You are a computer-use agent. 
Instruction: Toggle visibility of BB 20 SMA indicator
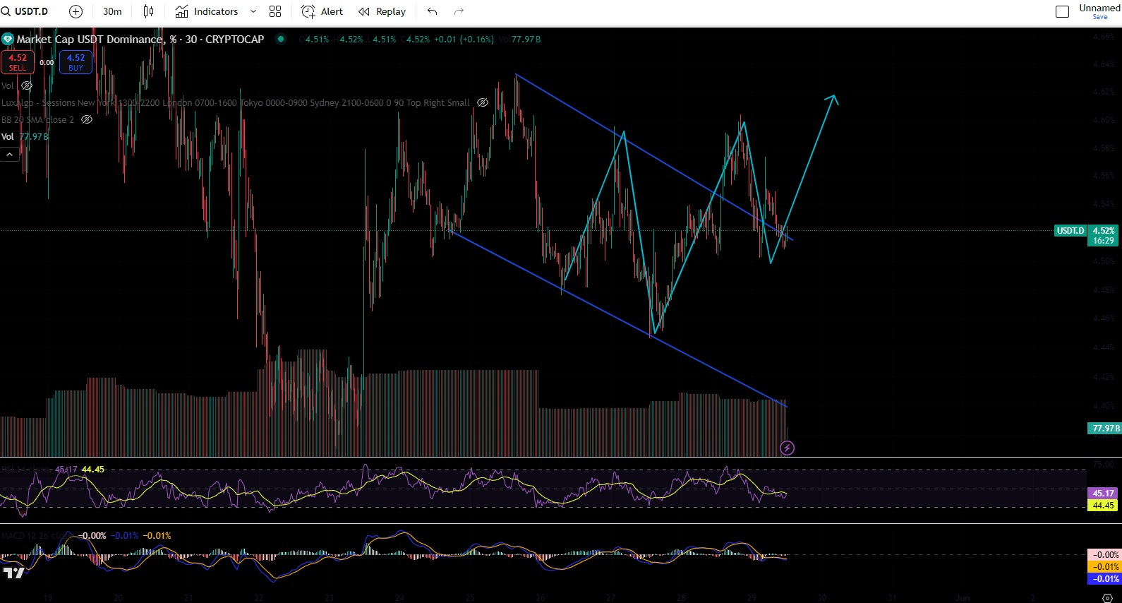point(87,119)
